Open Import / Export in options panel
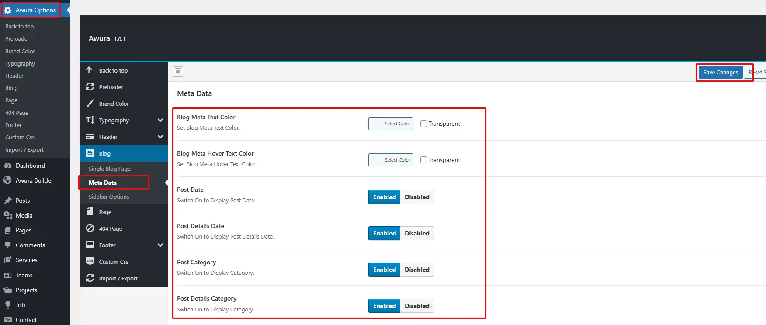766x325 pixels. [x=124, y=278]
